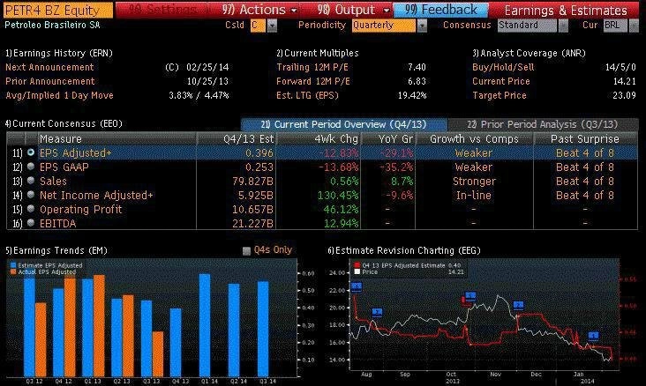The height and width of the screenshot is (386, 646).
Task: Click the PETR4 BZ Equity ticker field
Action: 57,10
